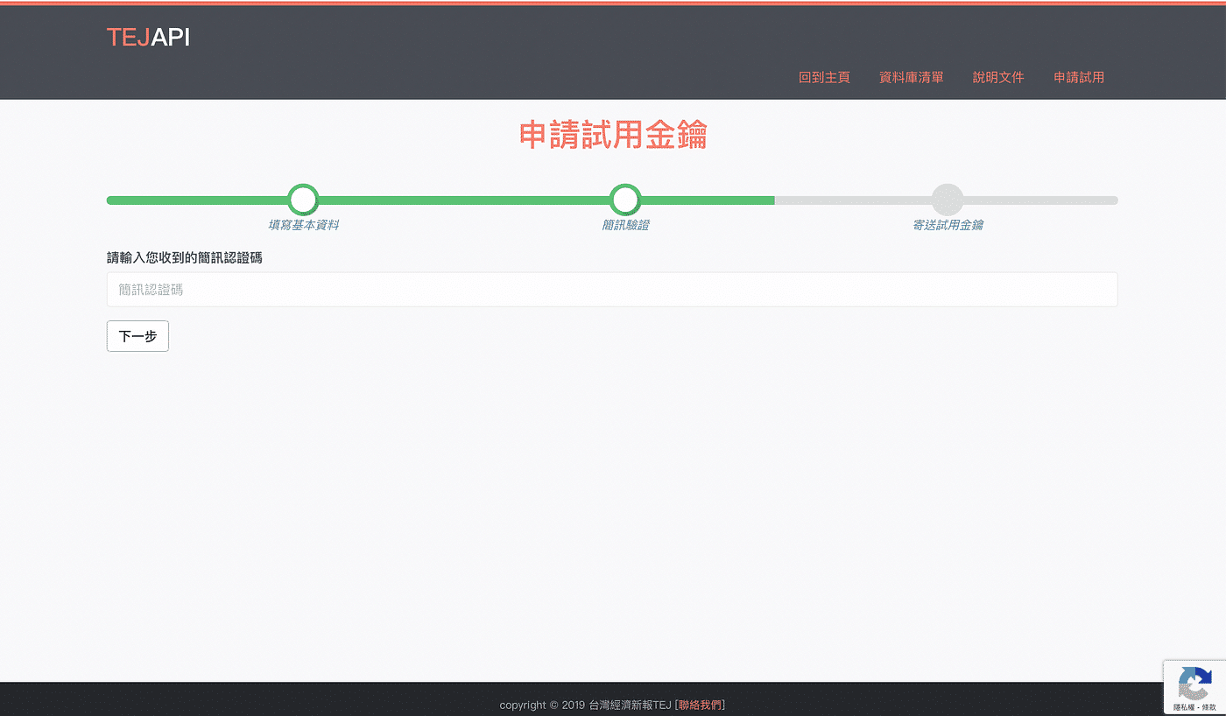Click the 條款 link in the reCAPTCHA badge
The width and height of the screenshot is (1226, 716).
(x=1208, y=707)
